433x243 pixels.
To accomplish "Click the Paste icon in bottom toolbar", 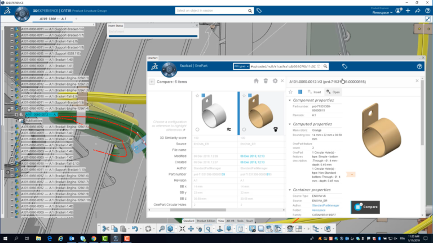I will 123,229.
